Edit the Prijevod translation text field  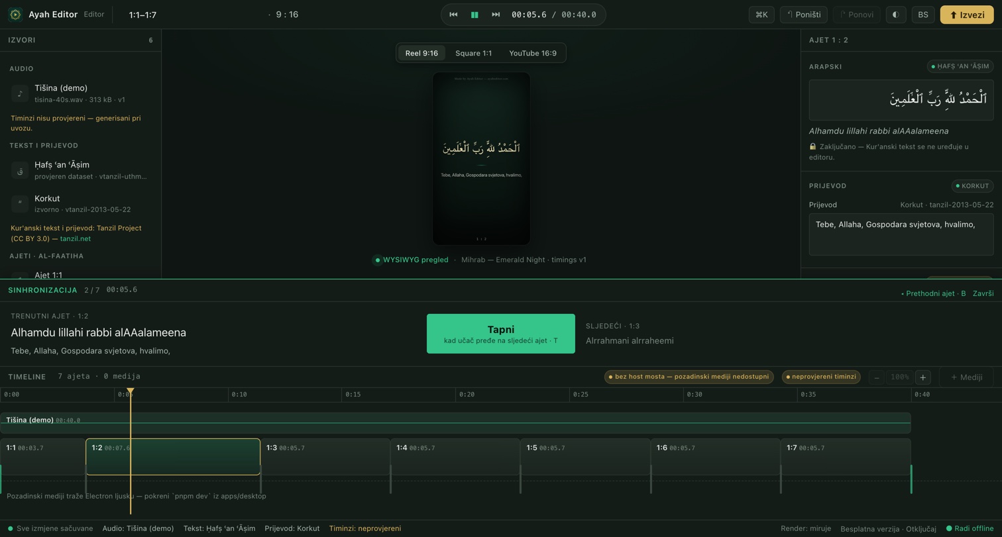901,234
